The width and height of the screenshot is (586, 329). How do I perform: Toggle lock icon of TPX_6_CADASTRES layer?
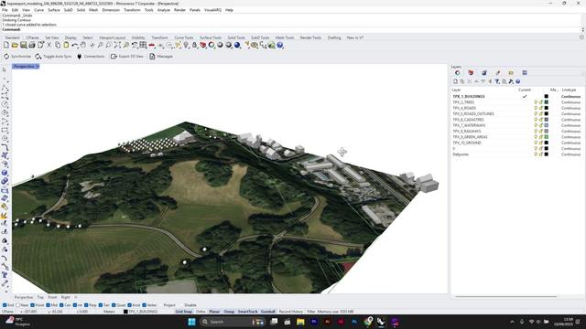pyautogui.click(x=541, y=120)
